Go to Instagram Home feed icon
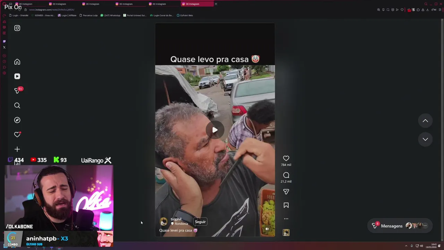Image resolution: width=444 pixels, height=250 pixels. click(17, 62)
